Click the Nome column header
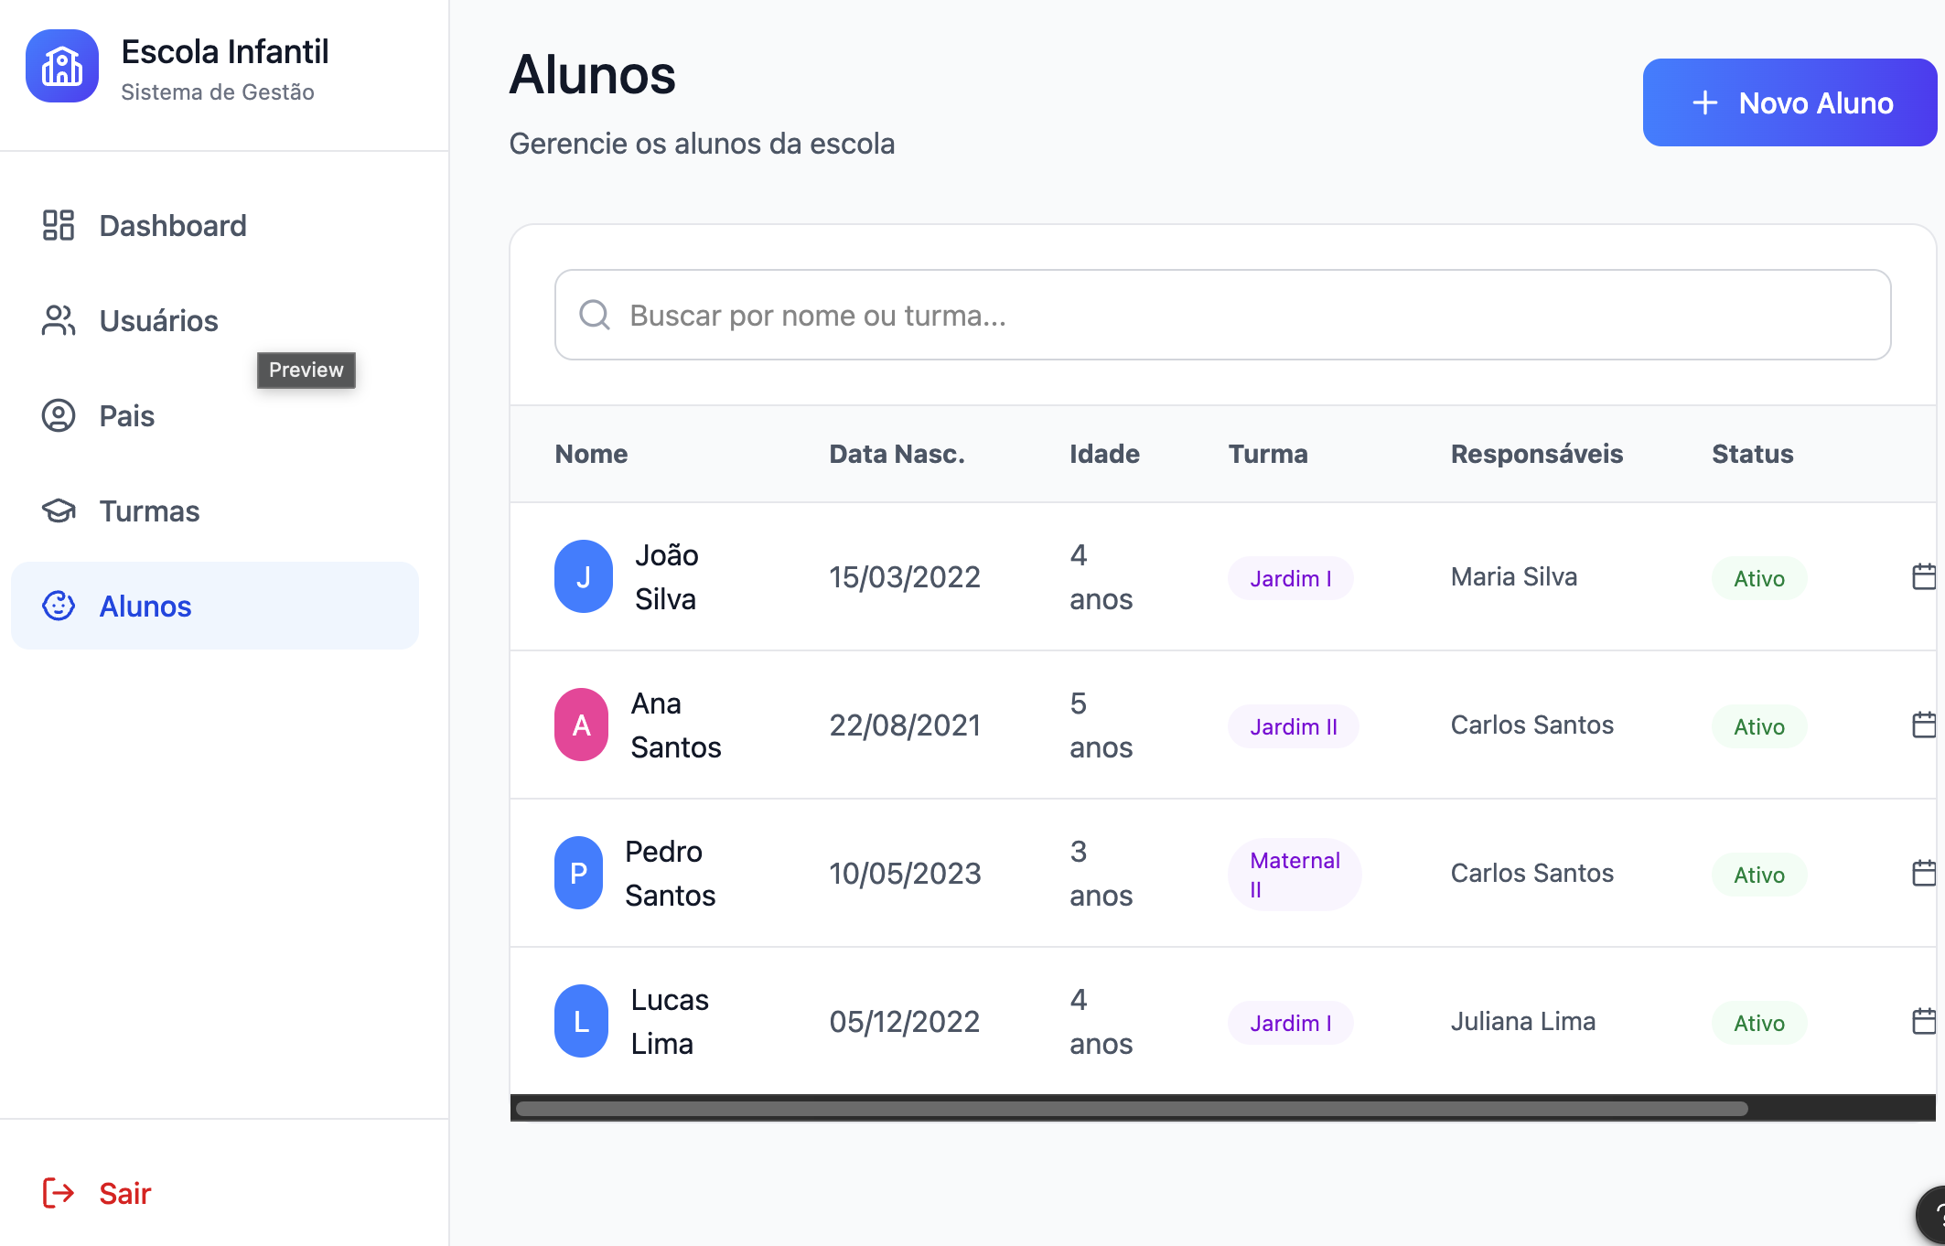Screen dimensions: 1945x1246 pyautogui.click(x=591, y=454)
